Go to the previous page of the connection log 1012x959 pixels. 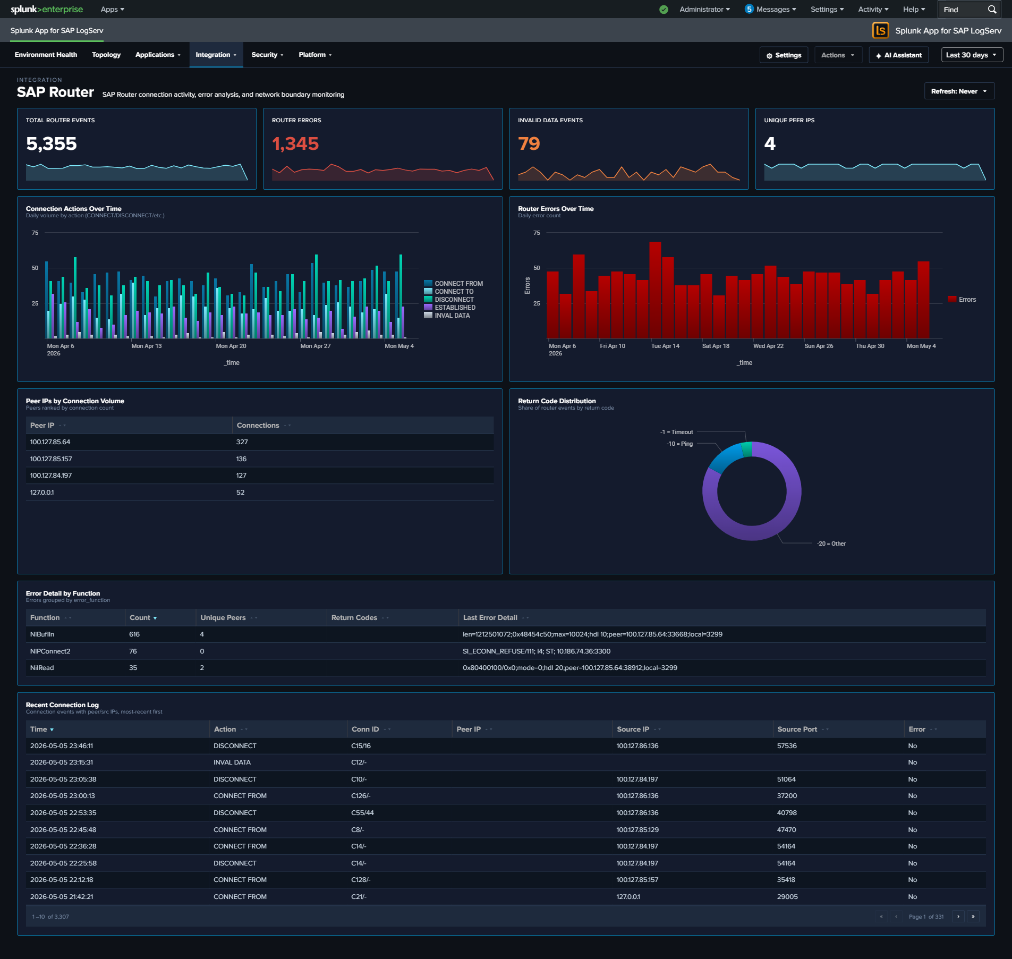896,916
